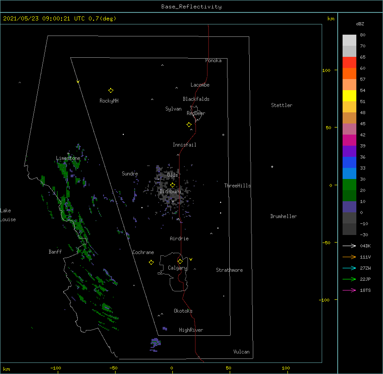The height and width of the screenshot is (374, 383).
Task: Click the white 04DK arrow icon
Action: pos(349,246)
